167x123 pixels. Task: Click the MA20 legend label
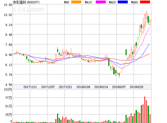tap(112, 2)
